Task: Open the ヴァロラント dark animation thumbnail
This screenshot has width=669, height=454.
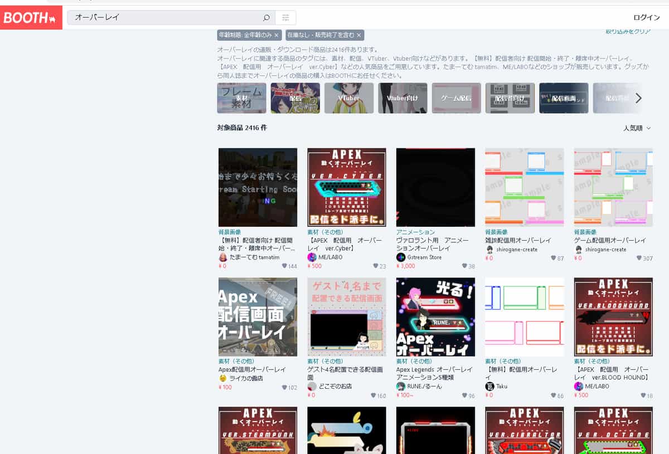Action: [x=435, y=187]
